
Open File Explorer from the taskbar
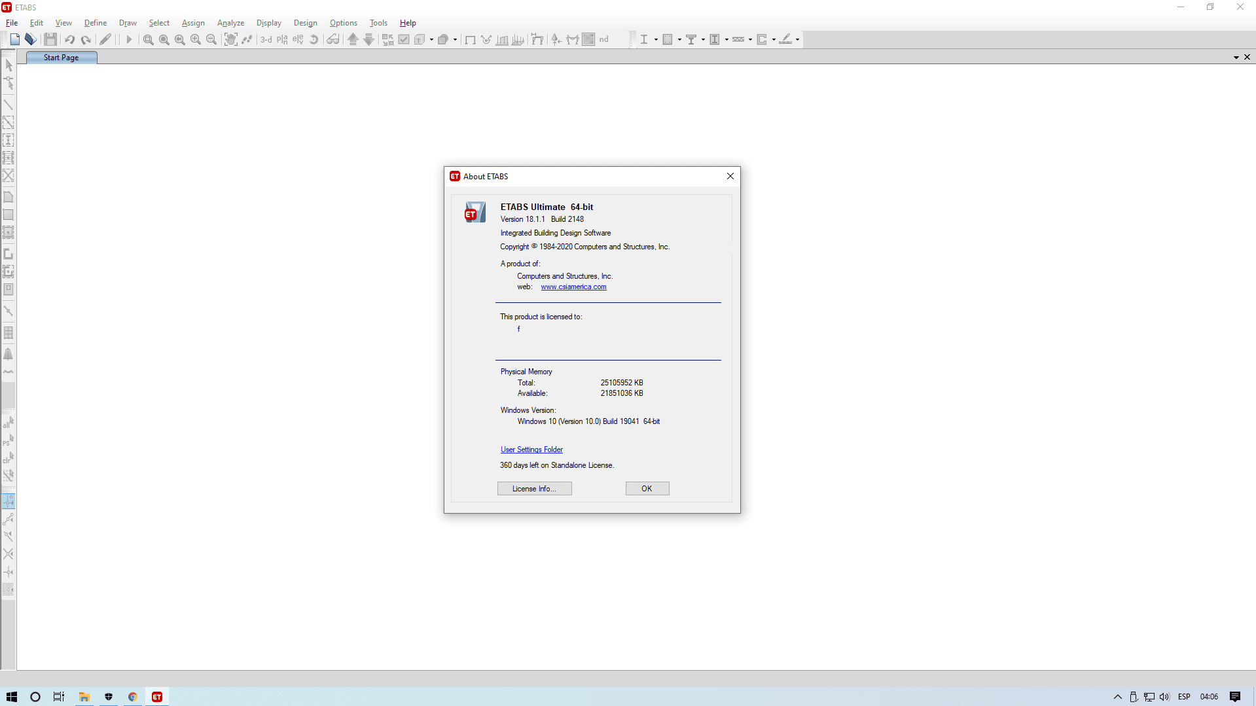[84, 697]
